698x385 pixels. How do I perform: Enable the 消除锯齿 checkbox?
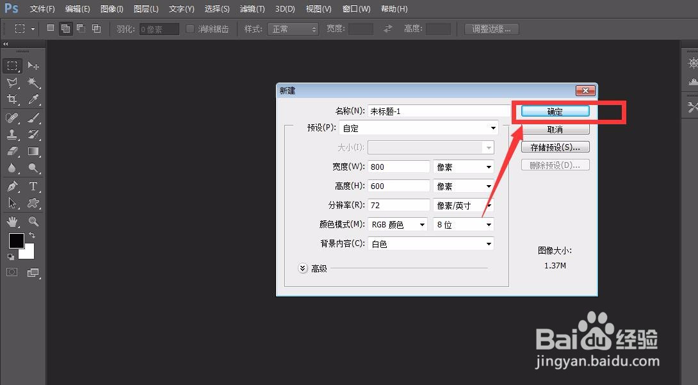coord(190,28)
